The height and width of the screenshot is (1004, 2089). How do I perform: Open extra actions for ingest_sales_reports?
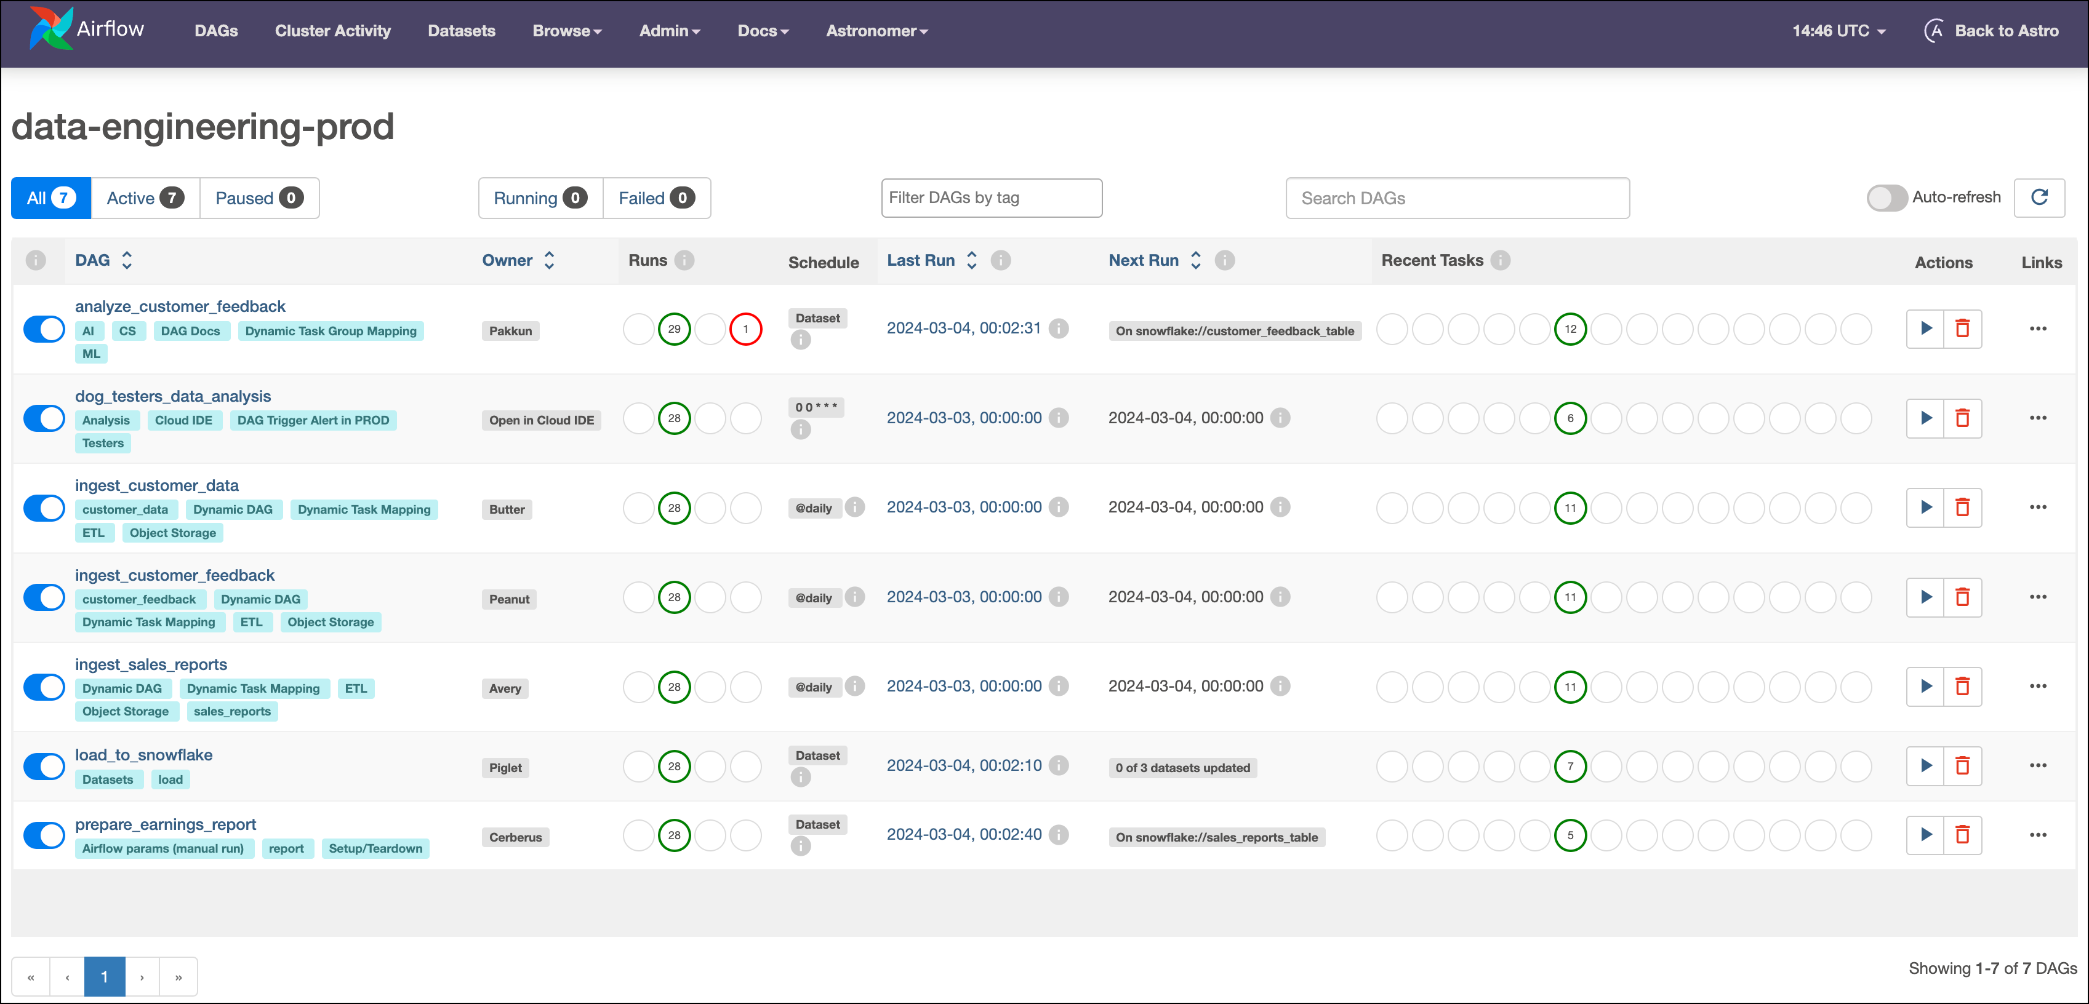click(x=2040, y=685)
